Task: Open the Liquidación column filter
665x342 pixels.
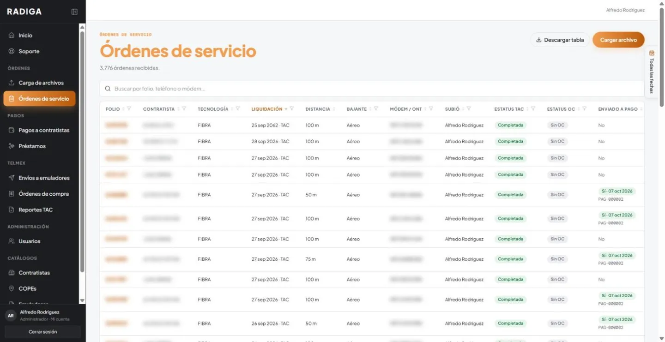Action: (292, 109)
